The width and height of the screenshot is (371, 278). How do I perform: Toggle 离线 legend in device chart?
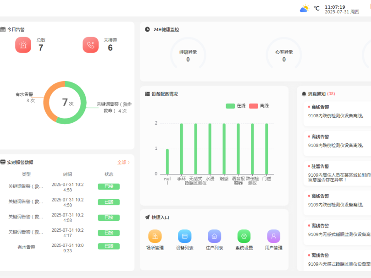[259, 106]
